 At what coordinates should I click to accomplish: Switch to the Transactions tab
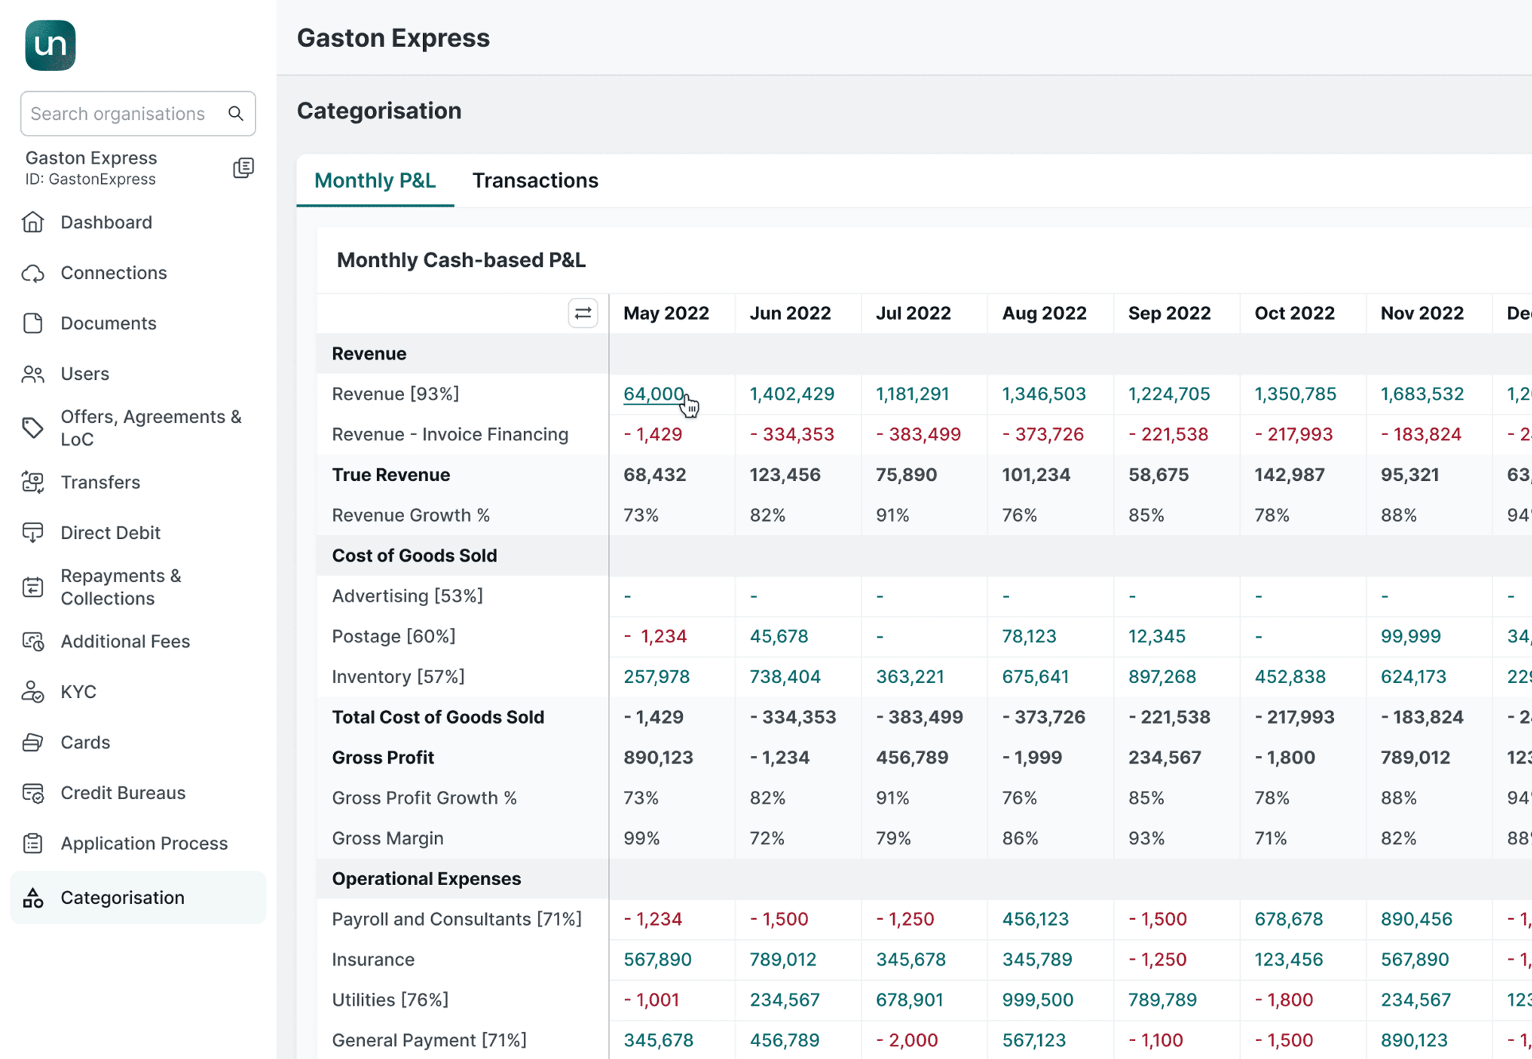click(535, 180)
